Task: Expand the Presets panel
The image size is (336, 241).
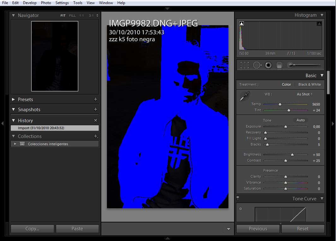Action: (x=14, y=99)
